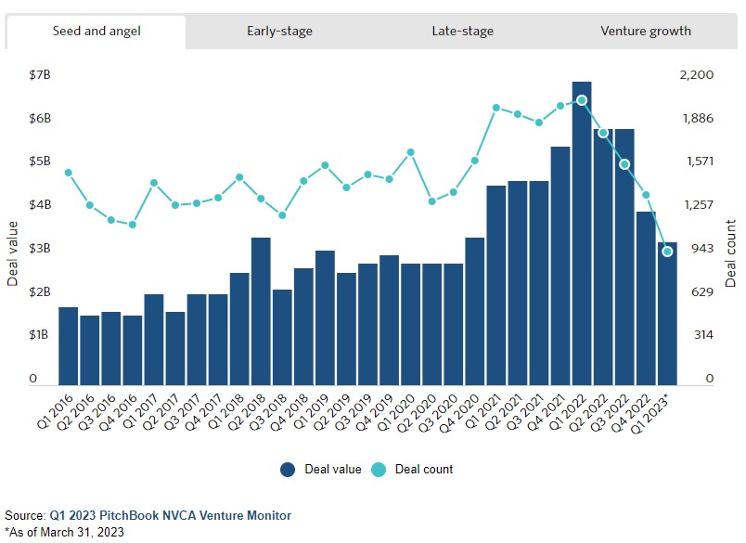Image resolution: width=746 pixels, height=543 pixels.
Task: Select the Q1 2021 deal value bar
Action: point(496,286)
